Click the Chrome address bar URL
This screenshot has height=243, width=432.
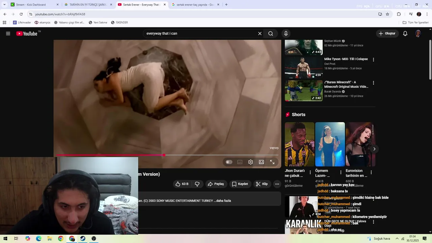point(60,14)
